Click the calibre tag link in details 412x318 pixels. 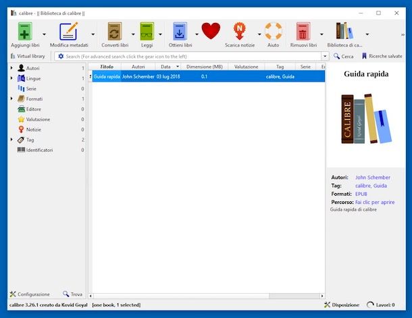tap(363, 186)
